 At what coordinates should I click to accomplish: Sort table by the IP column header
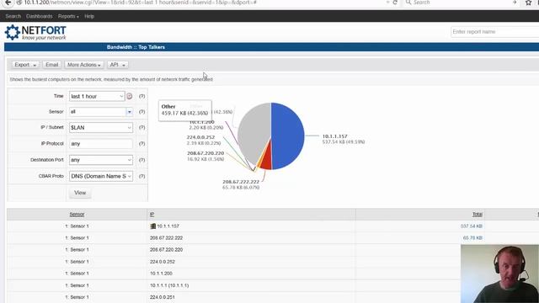152,215
